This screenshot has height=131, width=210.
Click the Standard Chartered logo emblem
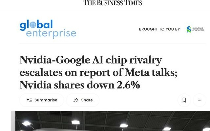pos(189,29)
